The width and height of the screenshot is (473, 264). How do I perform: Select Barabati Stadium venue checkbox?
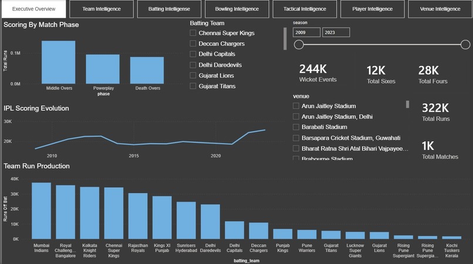(296, 127)
